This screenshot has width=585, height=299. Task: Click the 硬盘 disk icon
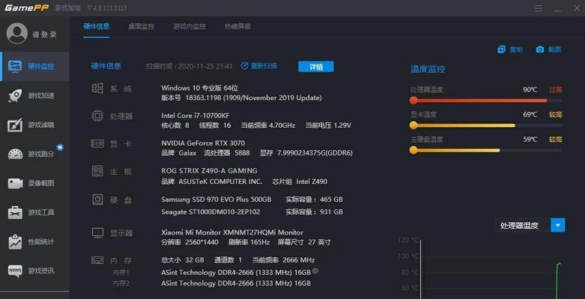[97, 200]
